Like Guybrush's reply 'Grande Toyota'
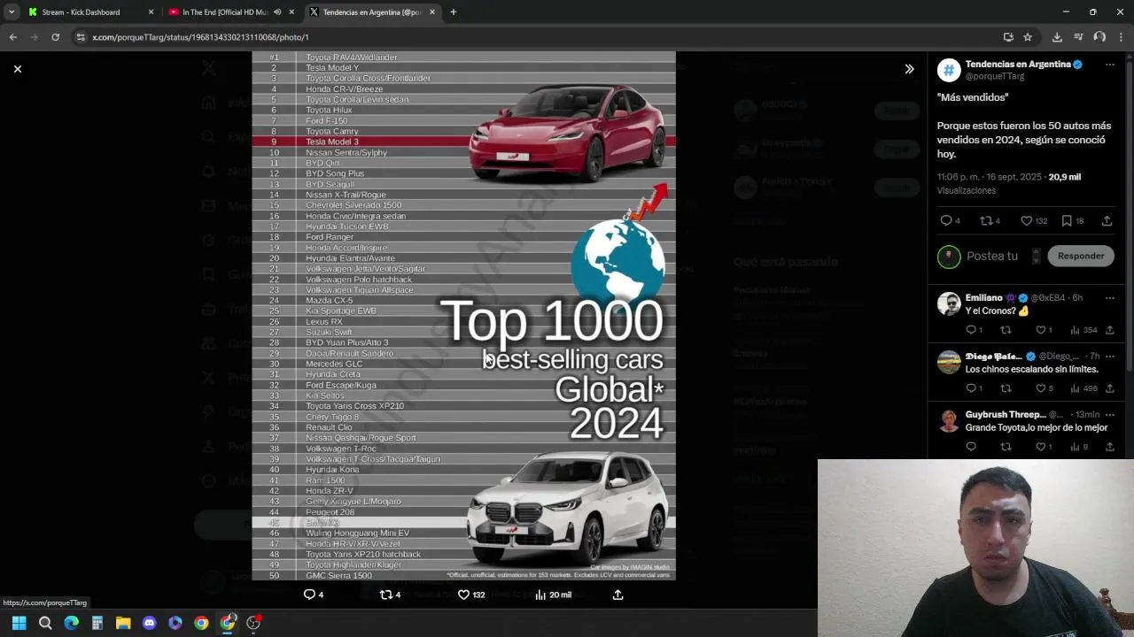Screen dimensions: 1134x637 pos(1040,447)
